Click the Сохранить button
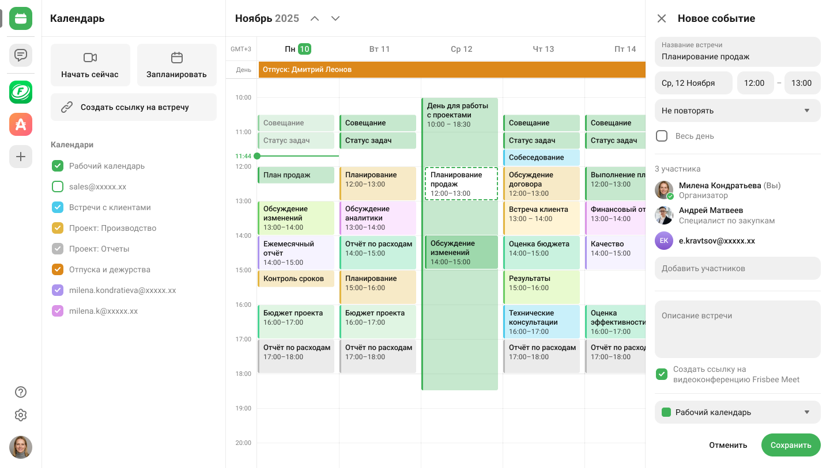This screenshot has height=468, width=830. (x=791, y=445)
